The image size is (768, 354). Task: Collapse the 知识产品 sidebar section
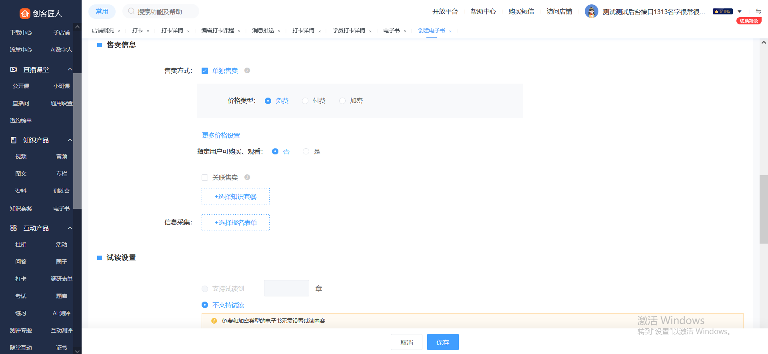coord(70,140)
